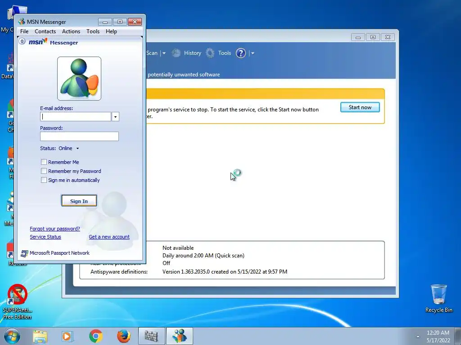Collapse the Messenger header round arrow button

point(22,41)
